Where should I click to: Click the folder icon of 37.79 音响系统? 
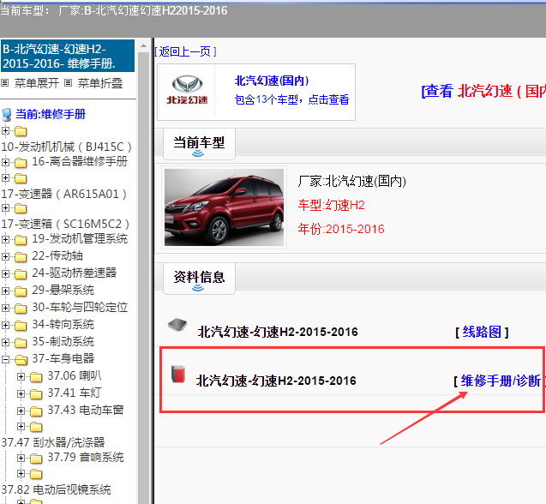pos(36,458)
